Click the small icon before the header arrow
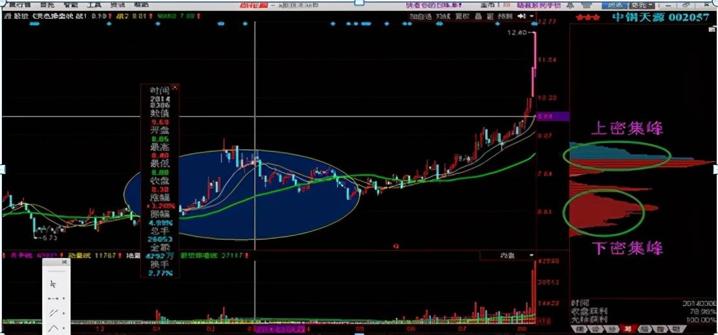 pyautogui.click(x=521, y=16)
